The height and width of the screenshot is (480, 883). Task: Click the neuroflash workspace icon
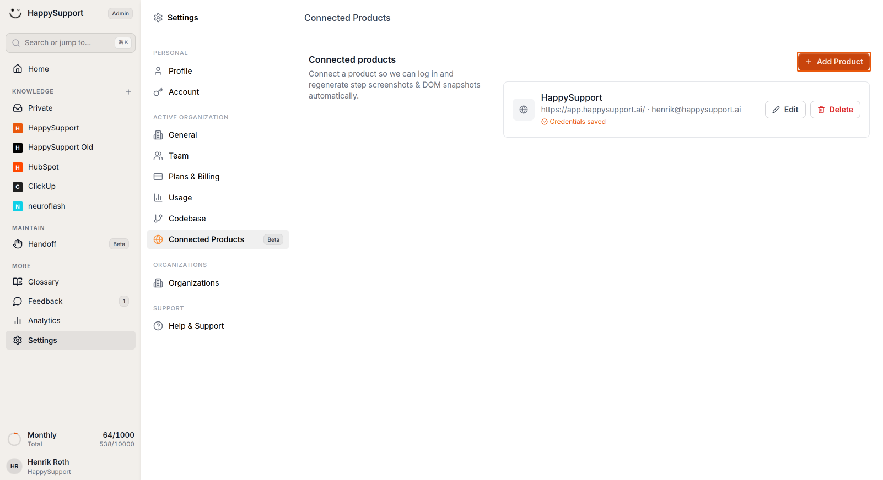pyautogui.click(x=18, y=206)
